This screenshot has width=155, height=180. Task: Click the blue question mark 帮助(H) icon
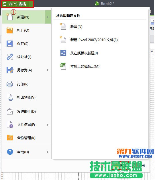click(10, 152)
